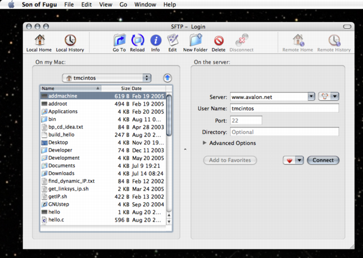Select getIP.sh in the file list

(x=103, y=197)
